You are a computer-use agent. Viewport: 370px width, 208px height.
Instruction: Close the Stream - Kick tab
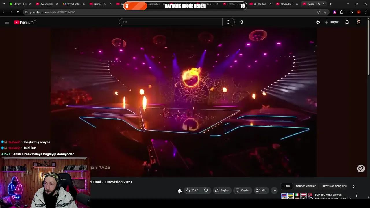(30, 4)
